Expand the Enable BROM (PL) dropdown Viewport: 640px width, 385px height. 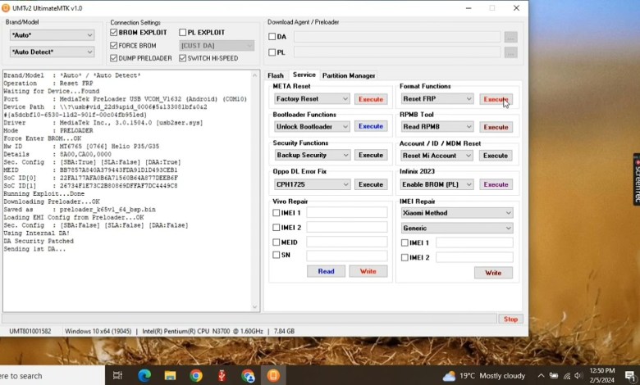point(437,184)
